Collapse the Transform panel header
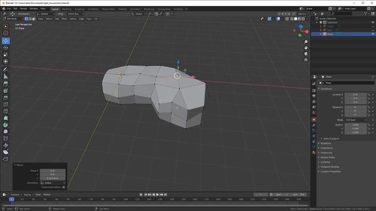This screenshot has height=211, width=376. pyautogui.click(x=326, y=89)
